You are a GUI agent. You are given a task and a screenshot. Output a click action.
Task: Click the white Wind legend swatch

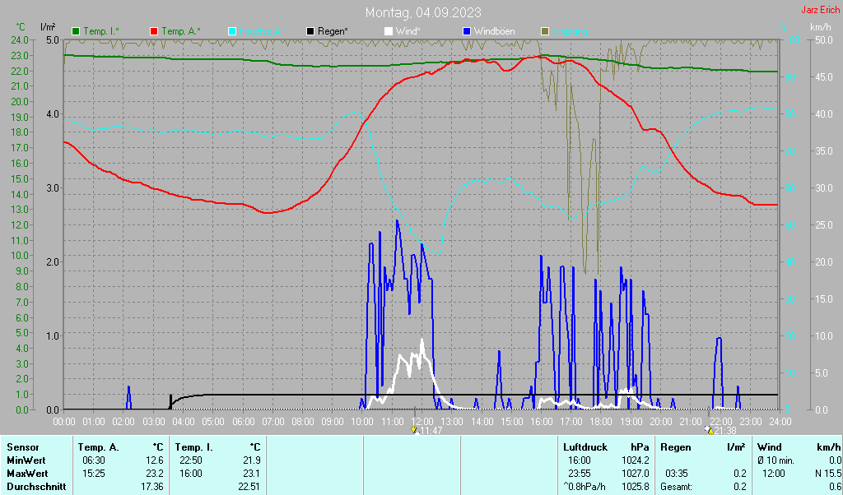pos(389,32)
